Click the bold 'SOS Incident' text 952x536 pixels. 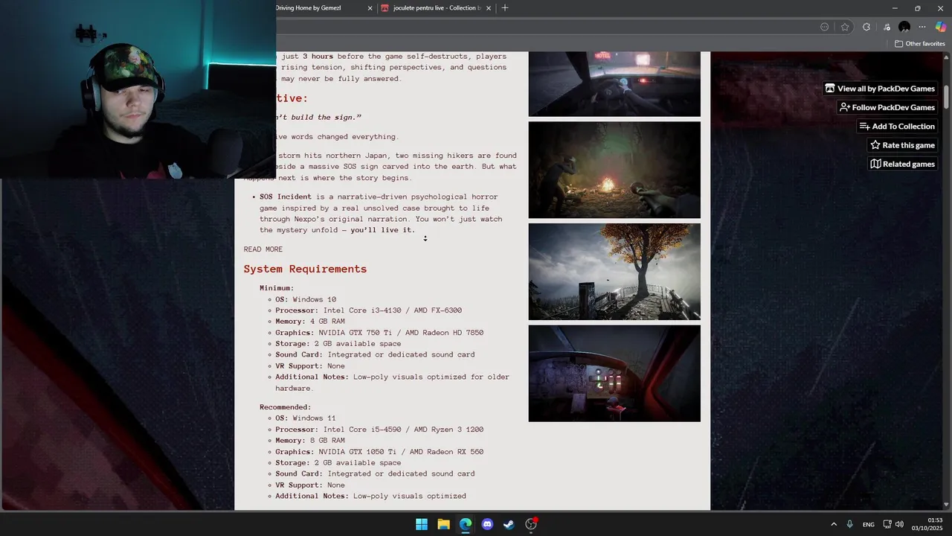pyautogui.click(x=286, y=197)
